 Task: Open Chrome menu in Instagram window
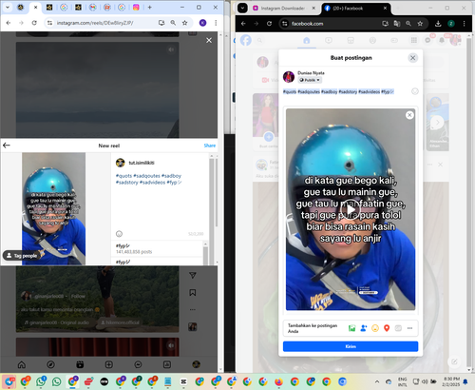point(216,23)
